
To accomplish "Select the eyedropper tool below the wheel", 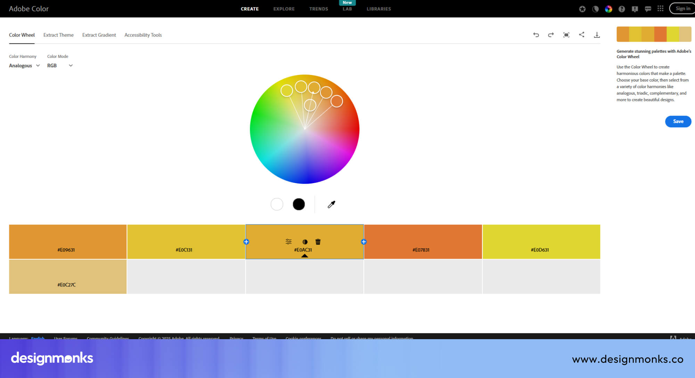I will 331,204.
